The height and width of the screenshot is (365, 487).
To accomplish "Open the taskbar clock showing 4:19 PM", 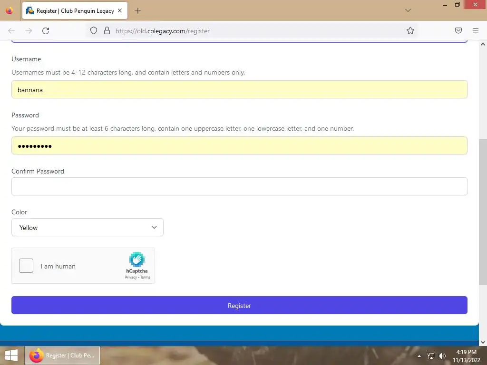I will click(x=466, y=356).
